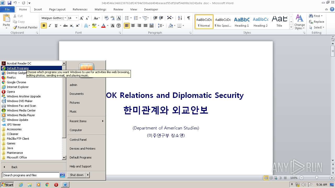Click the Increase Indent icon
Screen dimensions: 335x188
pos(161,18)
